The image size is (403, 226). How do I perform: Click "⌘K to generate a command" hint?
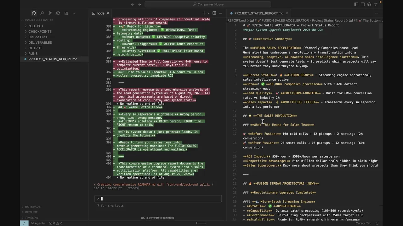point(157,218)
